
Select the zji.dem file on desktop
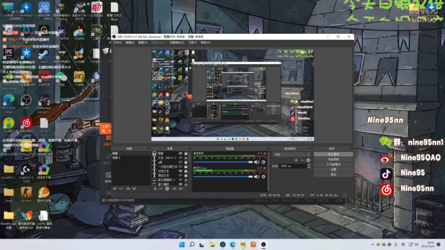click(26, 194)
